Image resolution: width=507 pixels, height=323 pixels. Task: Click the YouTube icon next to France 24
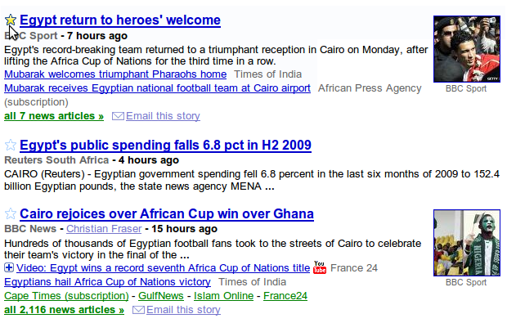tap(320, 267)
